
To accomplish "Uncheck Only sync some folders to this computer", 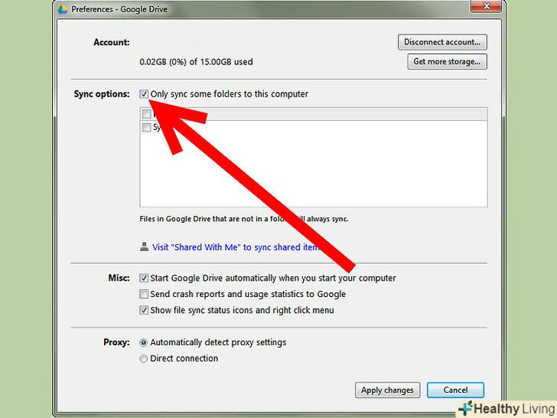I will (144, 94).
